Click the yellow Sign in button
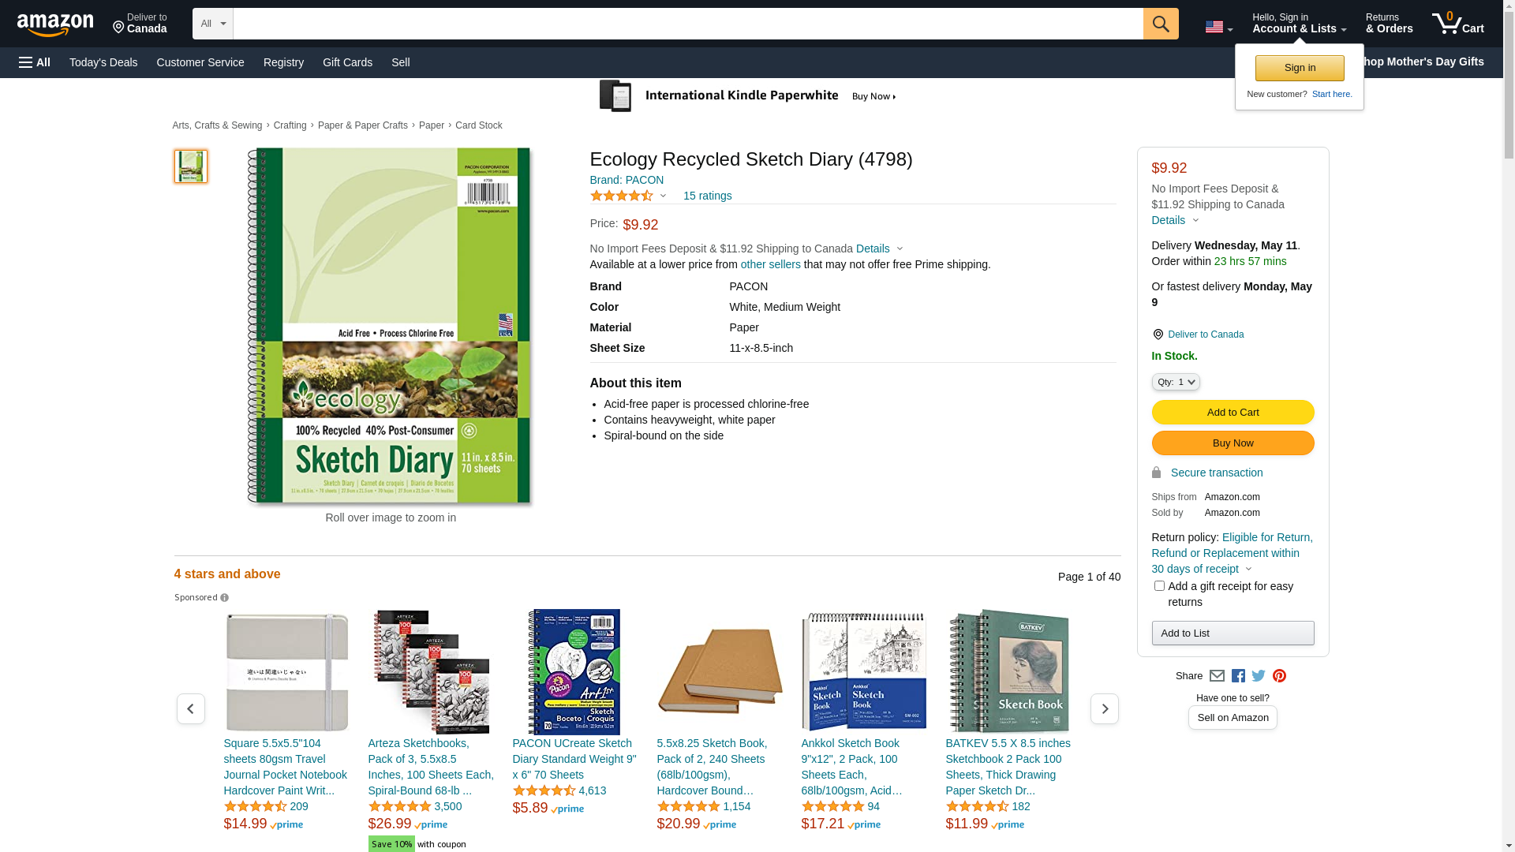The height and width of the screenshot is (852, 1515). tap(1300, 68)
